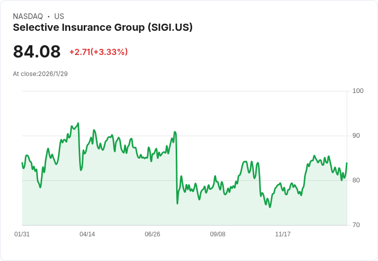
Task: Click the Selective Insurance Group (SIGI.US) title
Action: [103, 28]
